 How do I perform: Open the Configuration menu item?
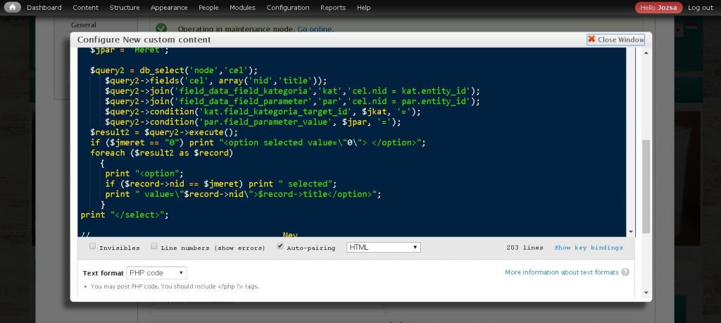coord(287,8)
